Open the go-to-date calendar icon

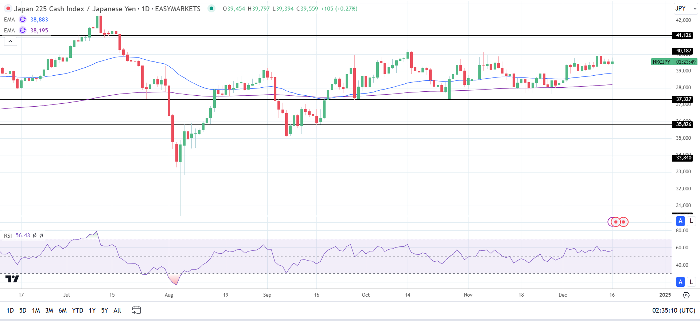136,310
